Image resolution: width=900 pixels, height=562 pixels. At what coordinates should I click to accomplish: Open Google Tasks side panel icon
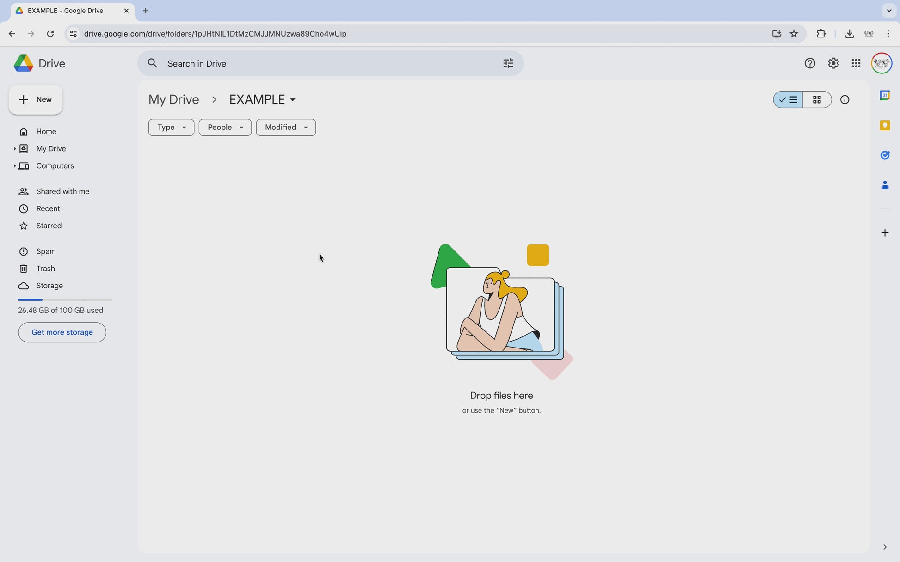(x=884, y=155)
